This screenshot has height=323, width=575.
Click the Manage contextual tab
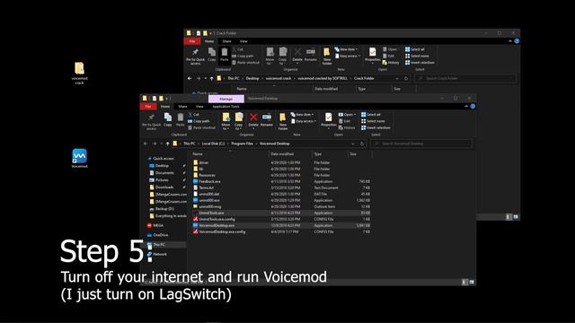[x=226, y=99]
